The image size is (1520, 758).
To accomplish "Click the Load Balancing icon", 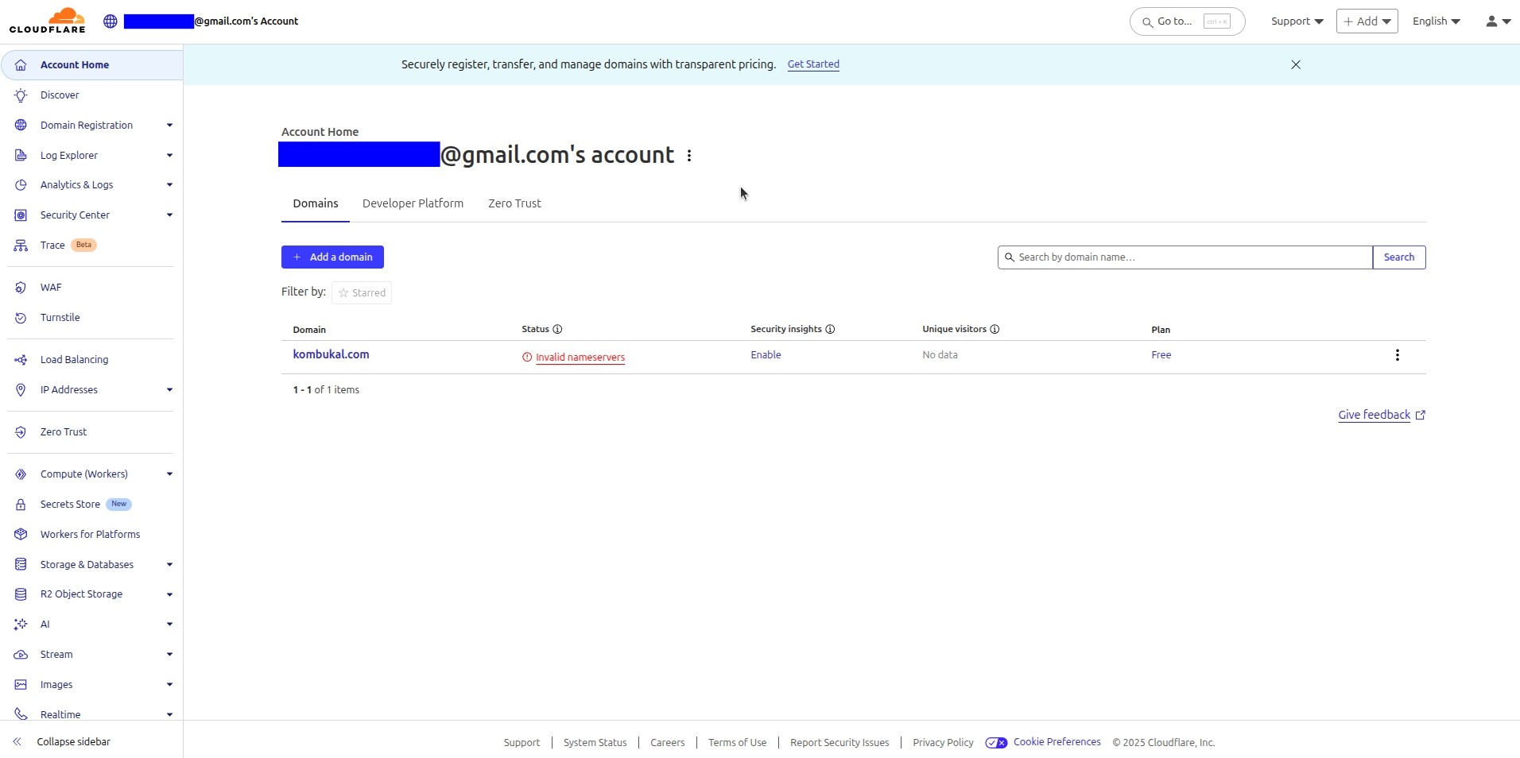I will click(21, 360).
